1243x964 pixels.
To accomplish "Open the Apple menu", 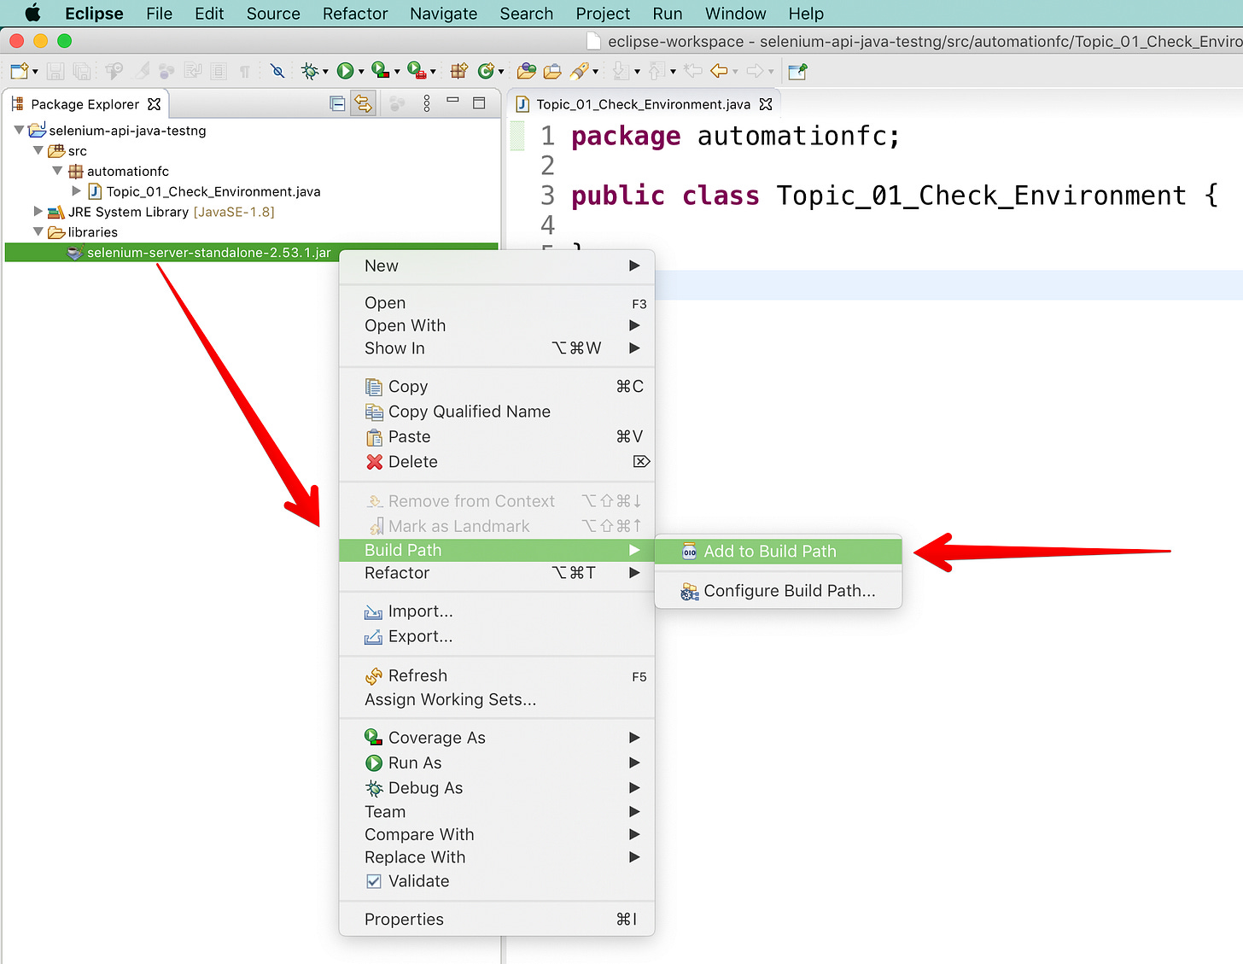I will click(32, 14).
